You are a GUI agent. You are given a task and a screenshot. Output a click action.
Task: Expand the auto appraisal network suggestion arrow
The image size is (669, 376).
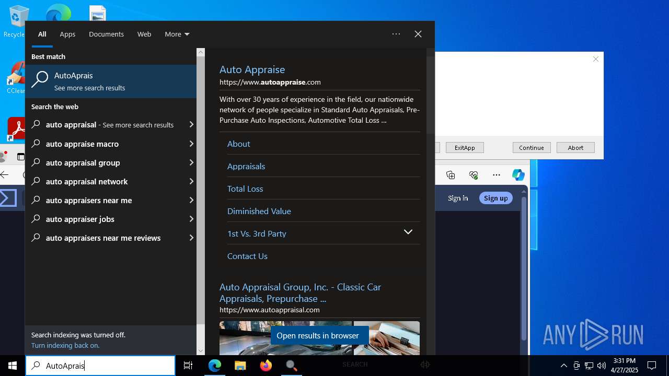pyautogui.click(x=191, y=181)
